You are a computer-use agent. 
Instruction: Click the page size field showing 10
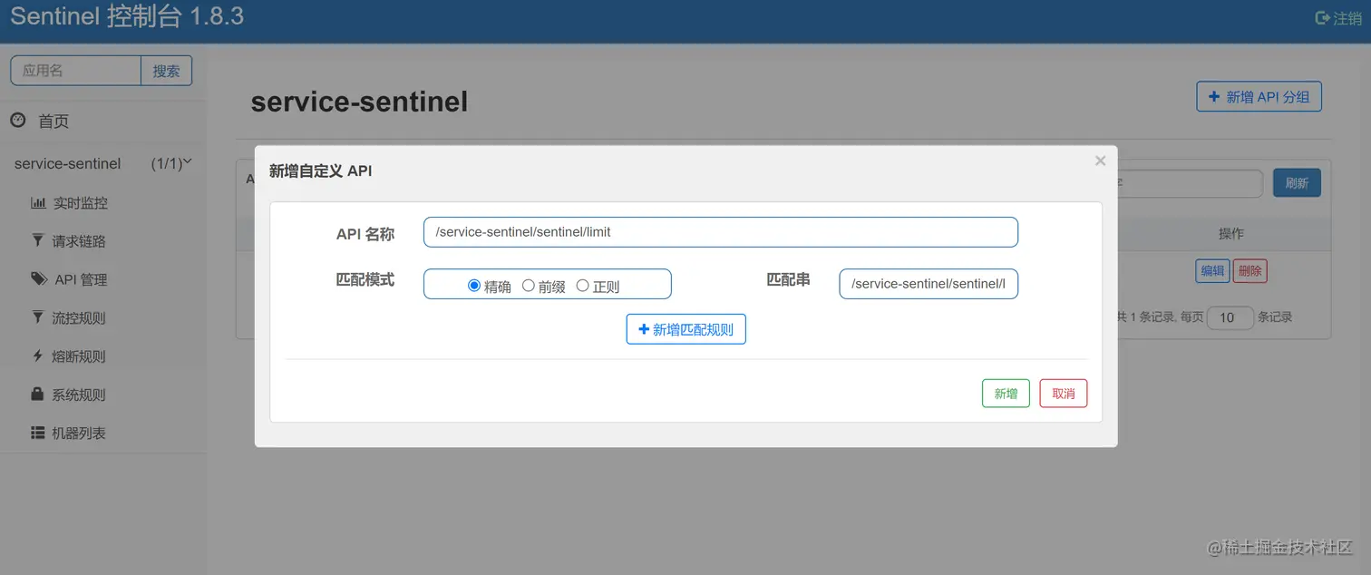pos(1230,317)
